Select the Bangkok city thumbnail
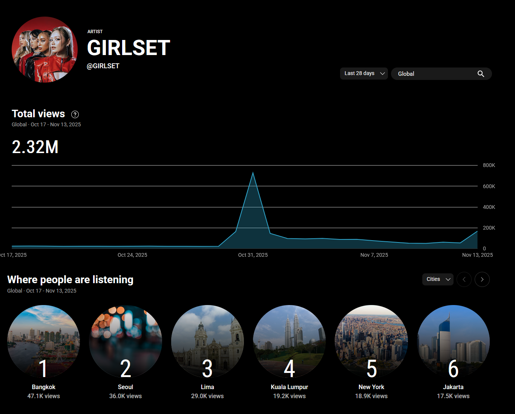The width and height of the screenshot is (515, 414). [44, 341]
